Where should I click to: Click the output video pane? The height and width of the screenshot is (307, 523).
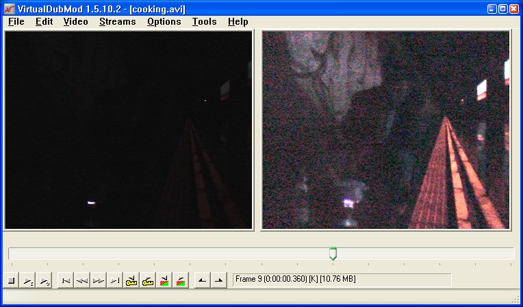(386, 130)
